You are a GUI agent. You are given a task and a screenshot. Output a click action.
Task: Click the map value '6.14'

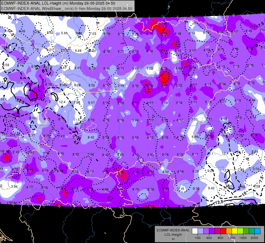click(x=192, y=33)
